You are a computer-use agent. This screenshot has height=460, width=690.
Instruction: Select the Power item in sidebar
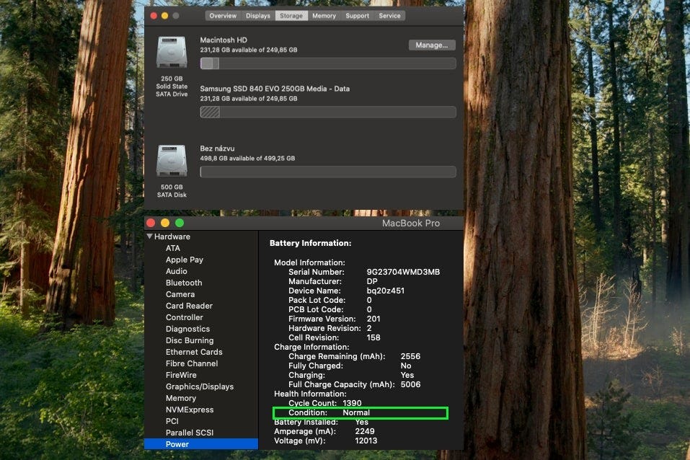pyautogui.click(x=177, y=444)
